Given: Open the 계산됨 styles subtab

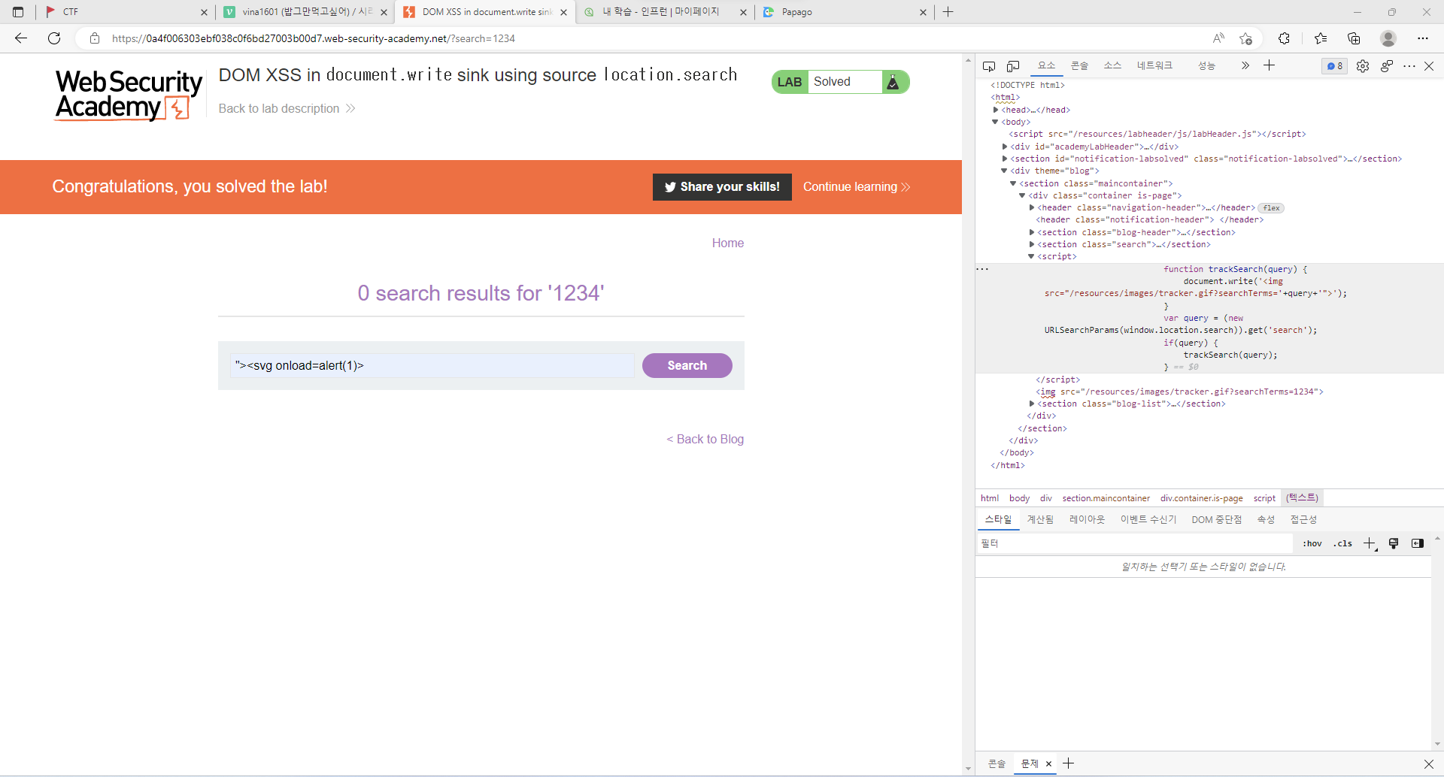Looking at the screenshot, I should pos(1040,519).
